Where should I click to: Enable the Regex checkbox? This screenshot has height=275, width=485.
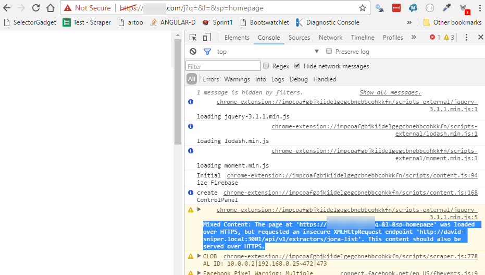(266, 66)
